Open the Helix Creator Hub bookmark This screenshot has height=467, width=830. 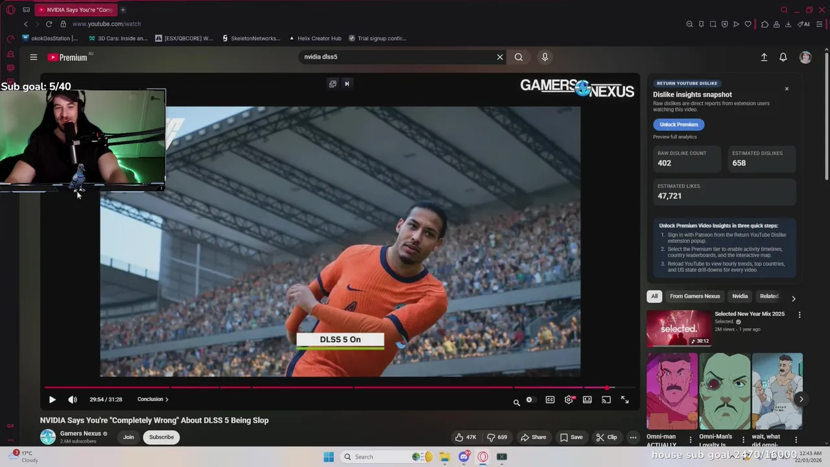pyautogui.click(x=314, y=38)
